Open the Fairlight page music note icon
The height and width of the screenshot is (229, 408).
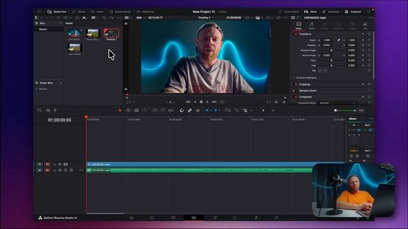[x=256, y=218]
